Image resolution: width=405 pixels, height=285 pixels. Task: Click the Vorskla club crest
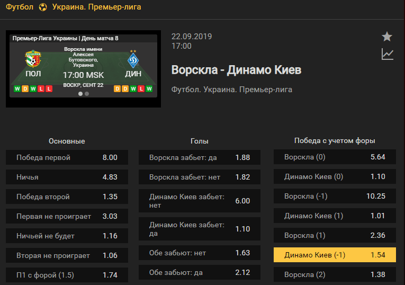click(x=33, y=59)
